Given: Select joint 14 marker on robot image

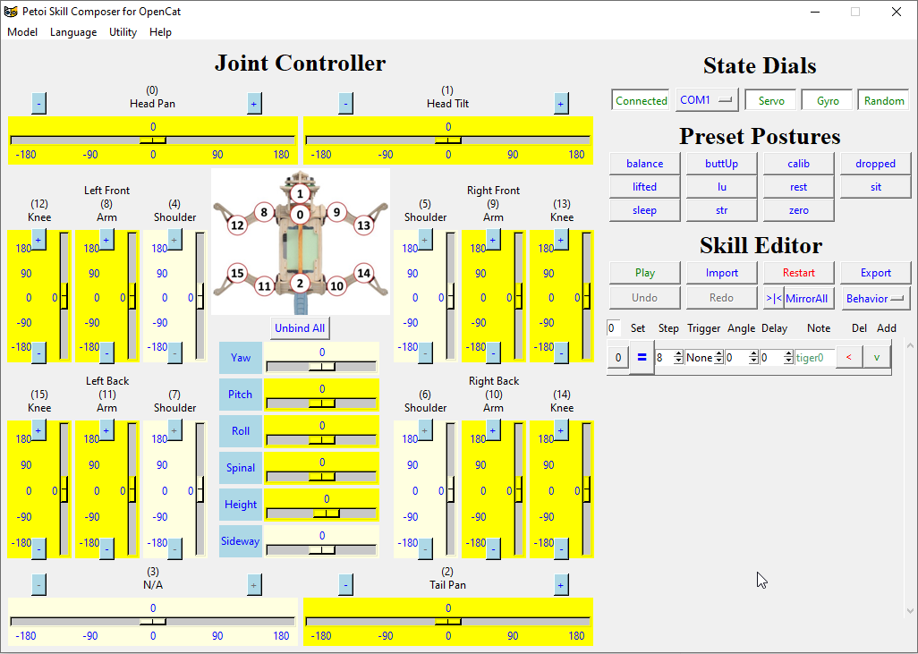Looking at the screenshot, I should click(363, 273).
